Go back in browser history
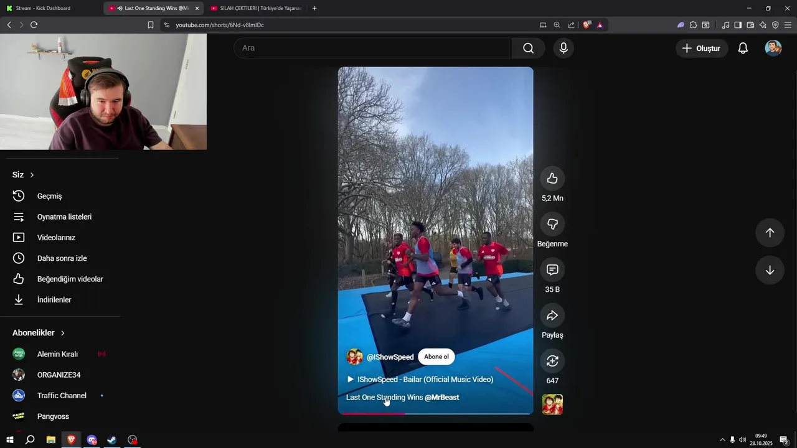Screen dimensions: 797x448 [x=9, y=25]
